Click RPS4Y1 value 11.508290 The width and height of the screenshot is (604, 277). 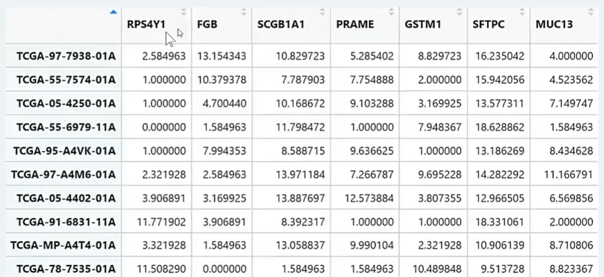[x=161, y=269]
